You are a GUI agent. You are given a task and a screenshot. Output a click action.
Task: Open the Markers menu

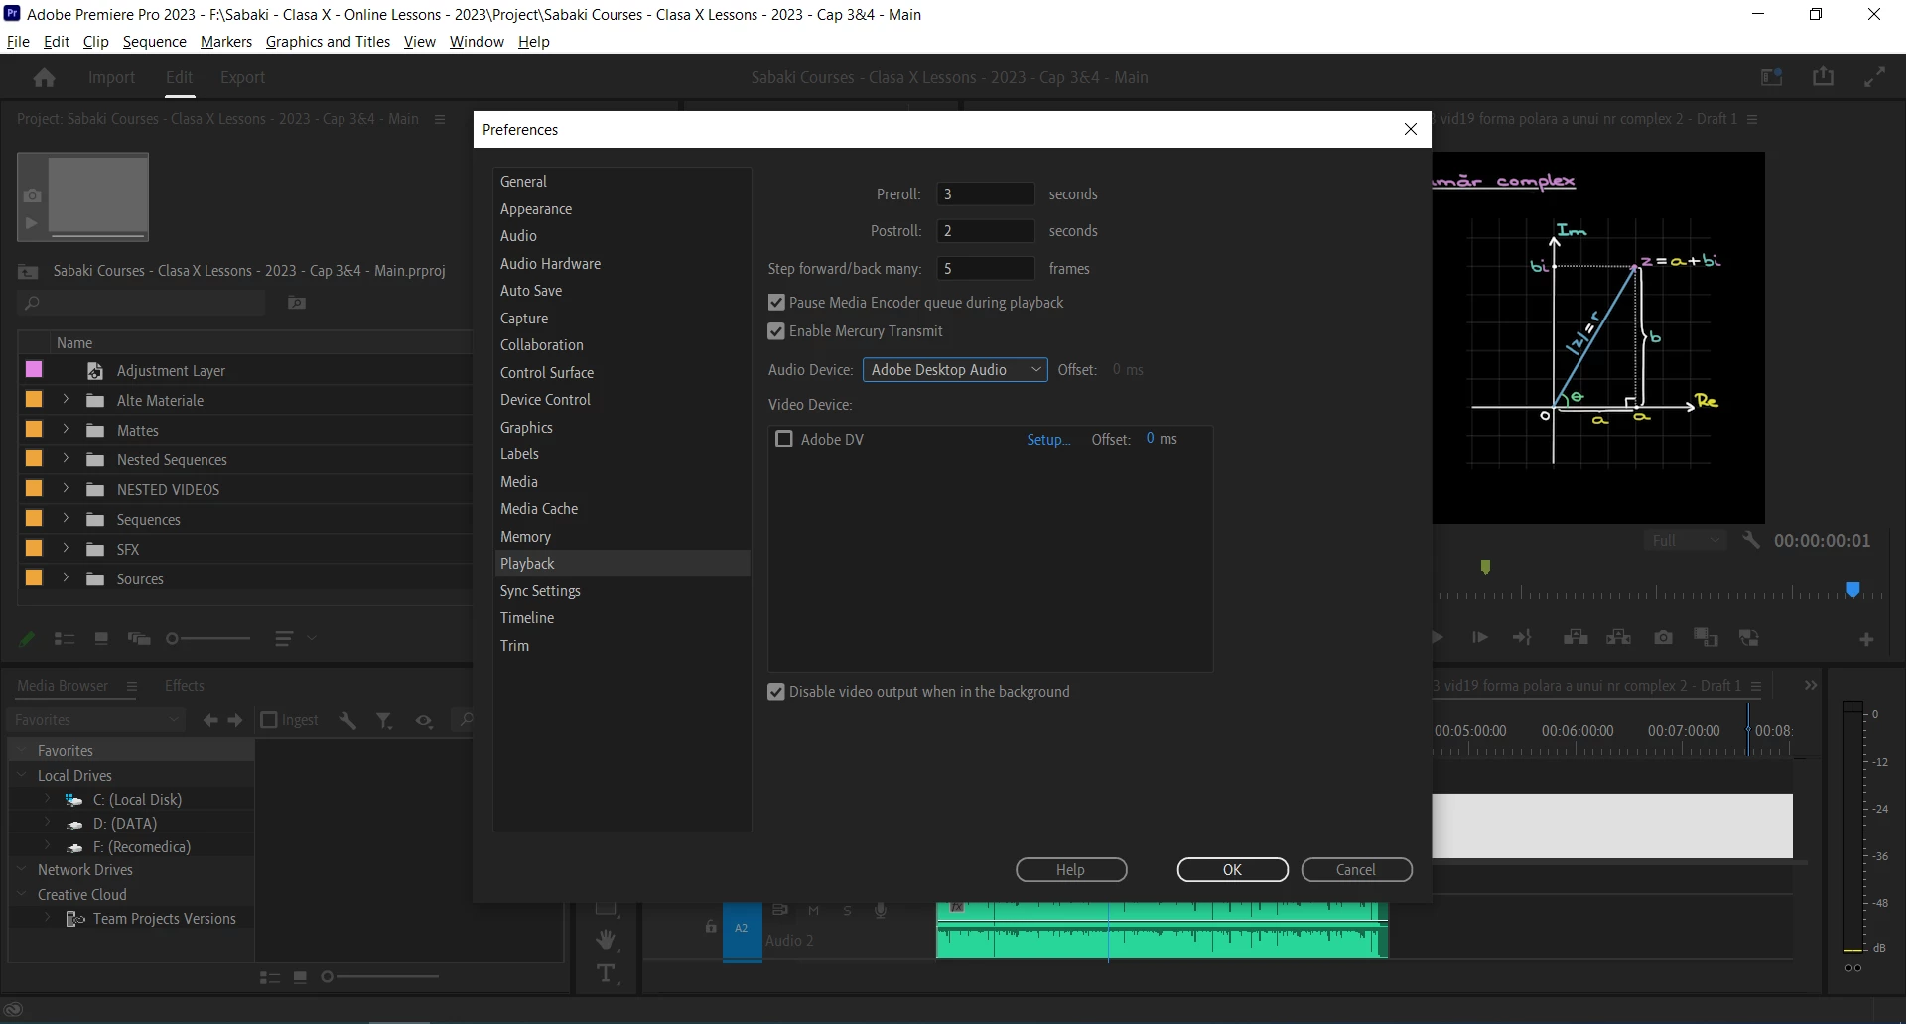(x=226, y=41)
